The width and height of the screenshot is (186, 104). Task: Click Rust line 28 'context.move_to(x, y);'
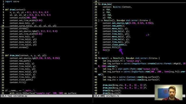click(x=115, y=29)
